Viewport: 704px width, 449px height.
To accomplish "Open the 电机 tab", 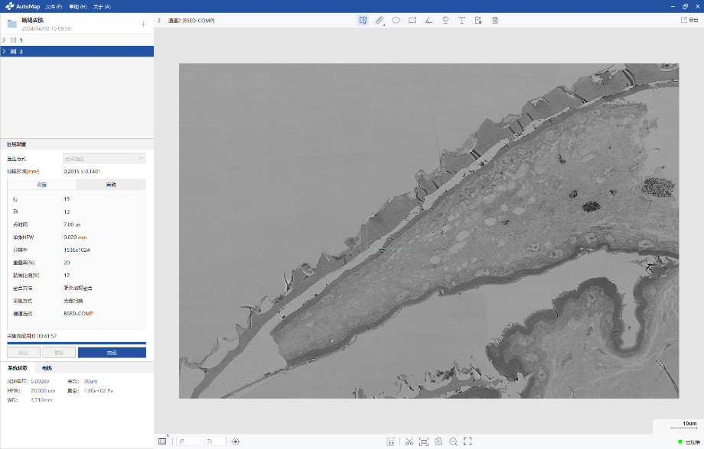I will click(47, 368).
